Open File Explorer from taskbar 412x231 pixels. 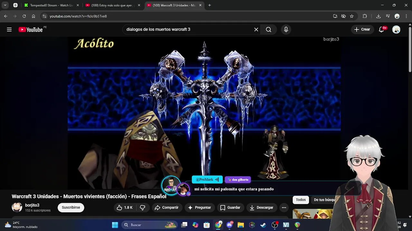(241, 225)
